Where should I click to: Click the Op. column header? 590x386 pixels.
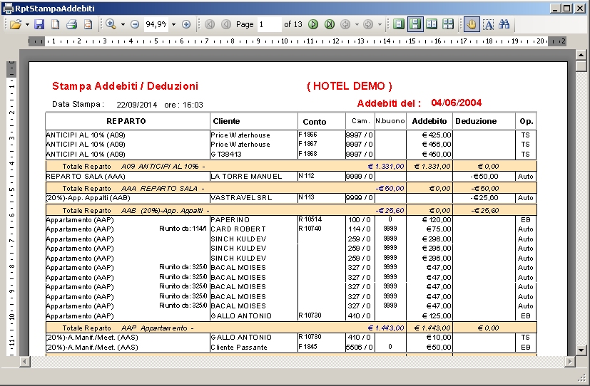point(526,121)
